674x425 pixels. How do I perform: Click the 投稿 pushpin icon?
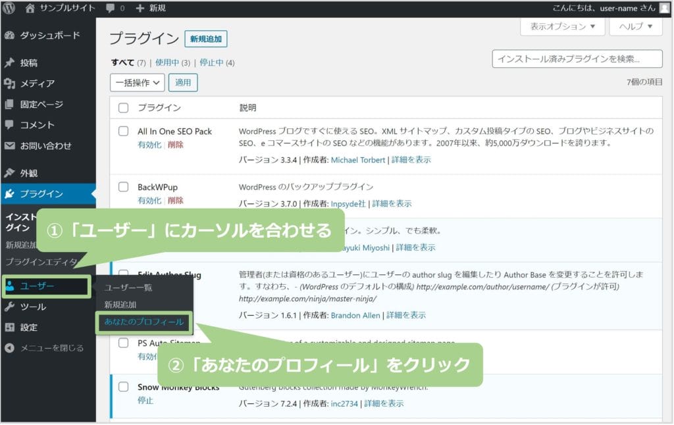9,63
